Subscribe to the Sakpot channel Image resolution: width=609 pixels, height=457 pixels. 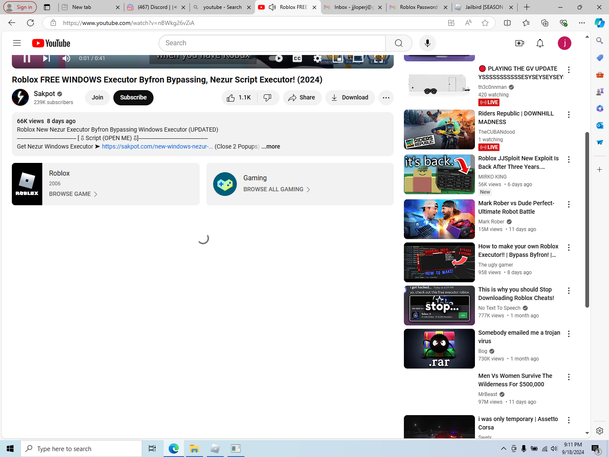[133, 97]
